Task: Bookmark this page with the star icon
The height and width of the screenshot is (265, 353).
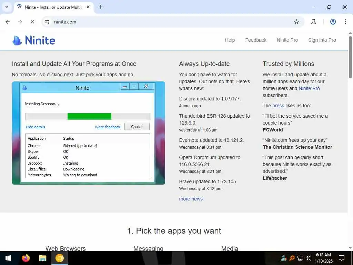Action: coord(296,22)
